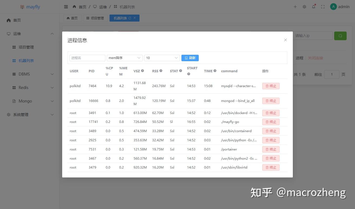Terminate the mysqld process with its 终止 button
This screenshot has width=355, height=209.
[x=271, y=86]
